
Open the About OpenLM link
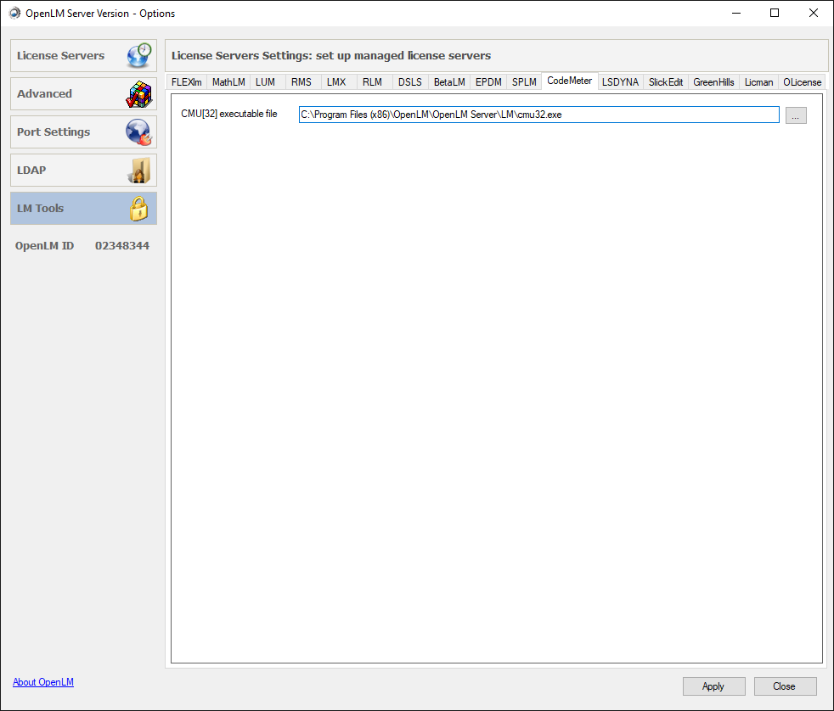pyautogui.click(x=43, y=682)
